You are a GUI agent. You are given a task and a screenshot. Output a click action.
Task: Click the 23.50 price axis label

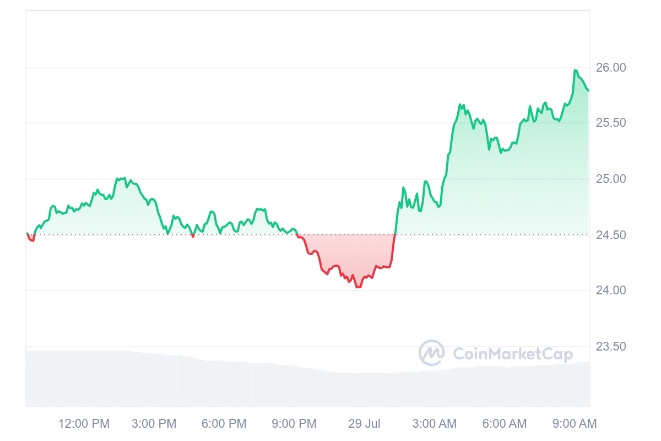click(x=611, y=347)
